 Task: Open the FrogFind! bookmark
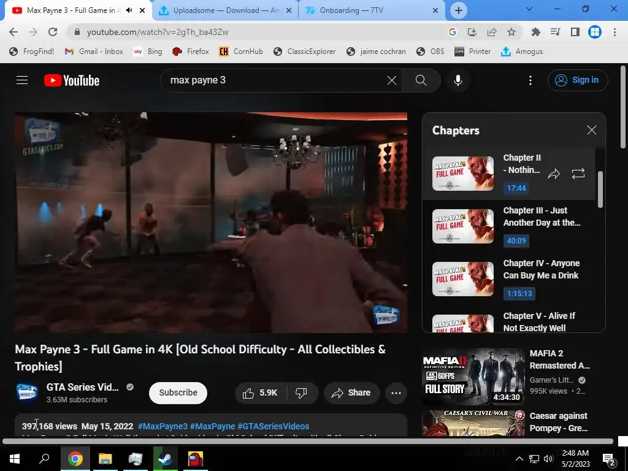pyautogui.click(x=31, y=52)
